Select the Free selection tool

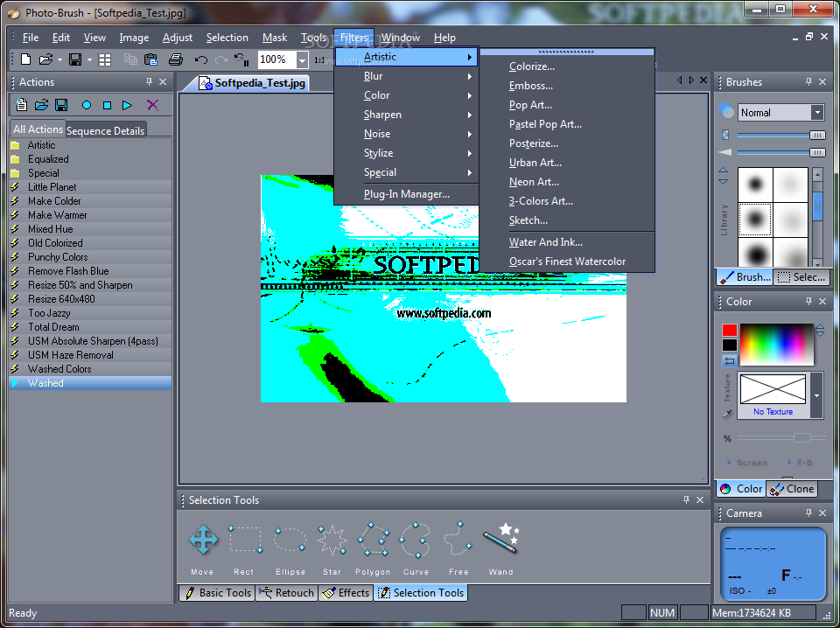pyautogui.click(x=458, y=540)
